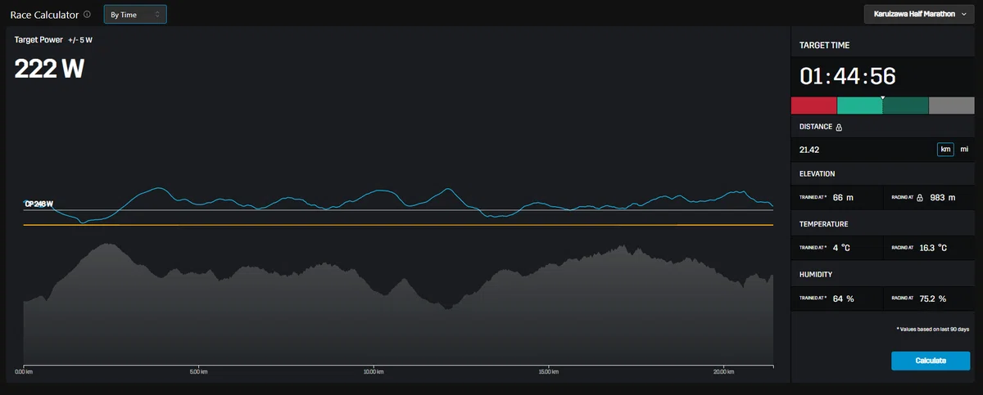The height and width of the screenshot is (395, 983).
Task: Click the white marker on time bar
Action: tap(883, 98)
